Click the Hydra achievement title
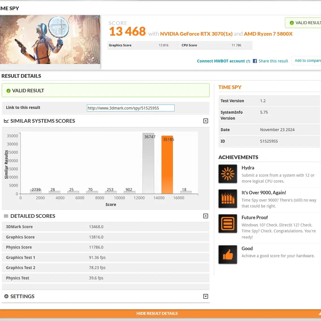The image size is (321, 321). (x=248, y=168)
